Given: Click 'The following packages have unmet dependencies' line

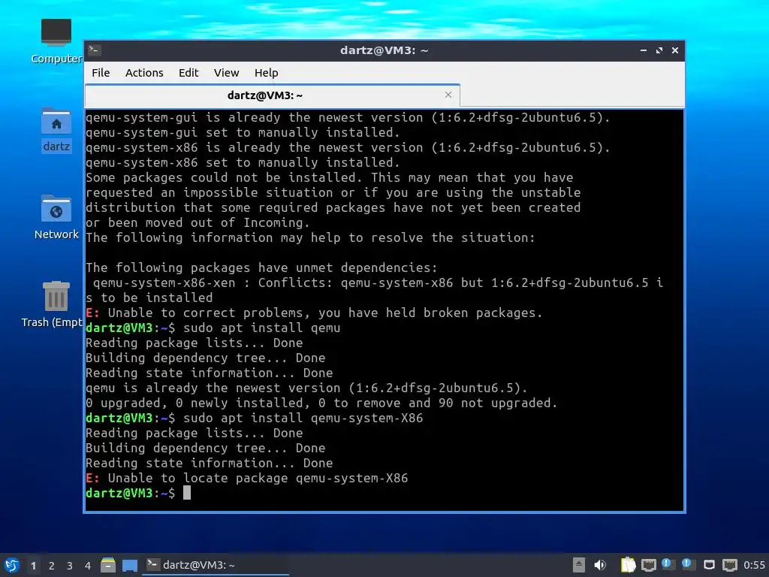Looking at the screenshot, I should pyautogui.click(x=261, y=267).
